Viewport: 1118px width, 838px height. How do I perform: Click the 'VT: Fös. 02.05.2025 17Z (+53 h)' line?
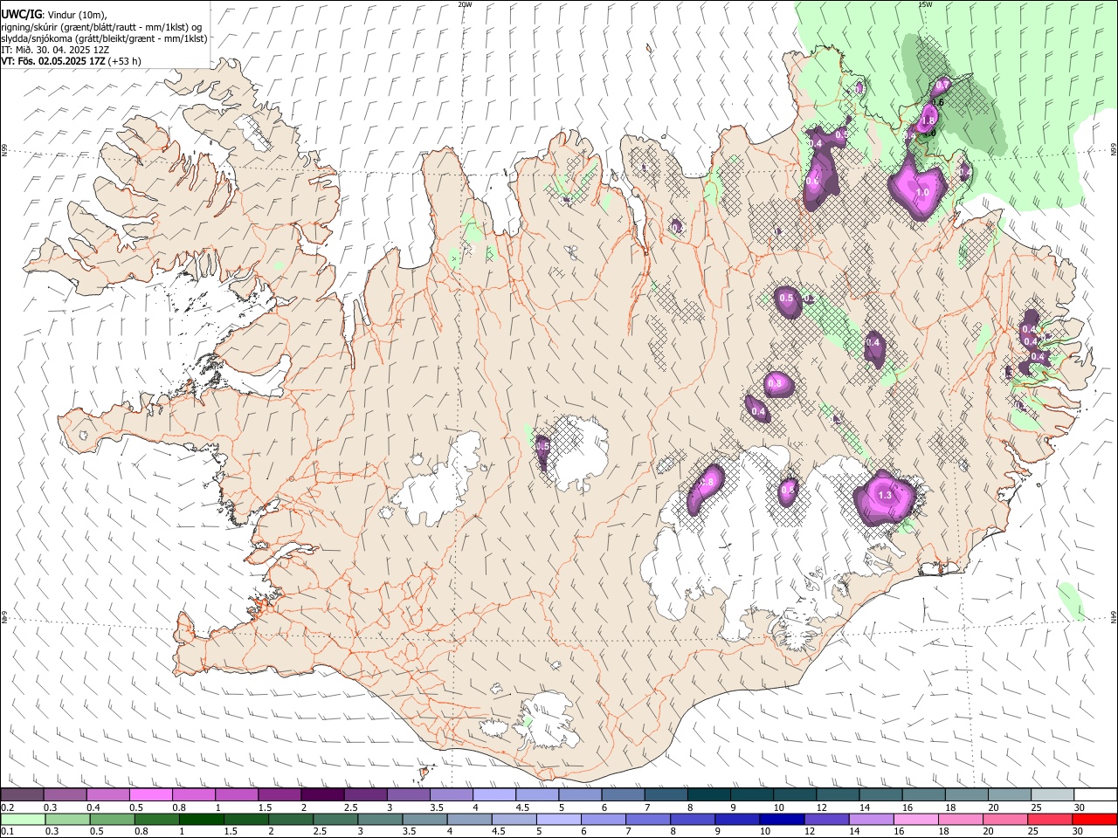71,61
